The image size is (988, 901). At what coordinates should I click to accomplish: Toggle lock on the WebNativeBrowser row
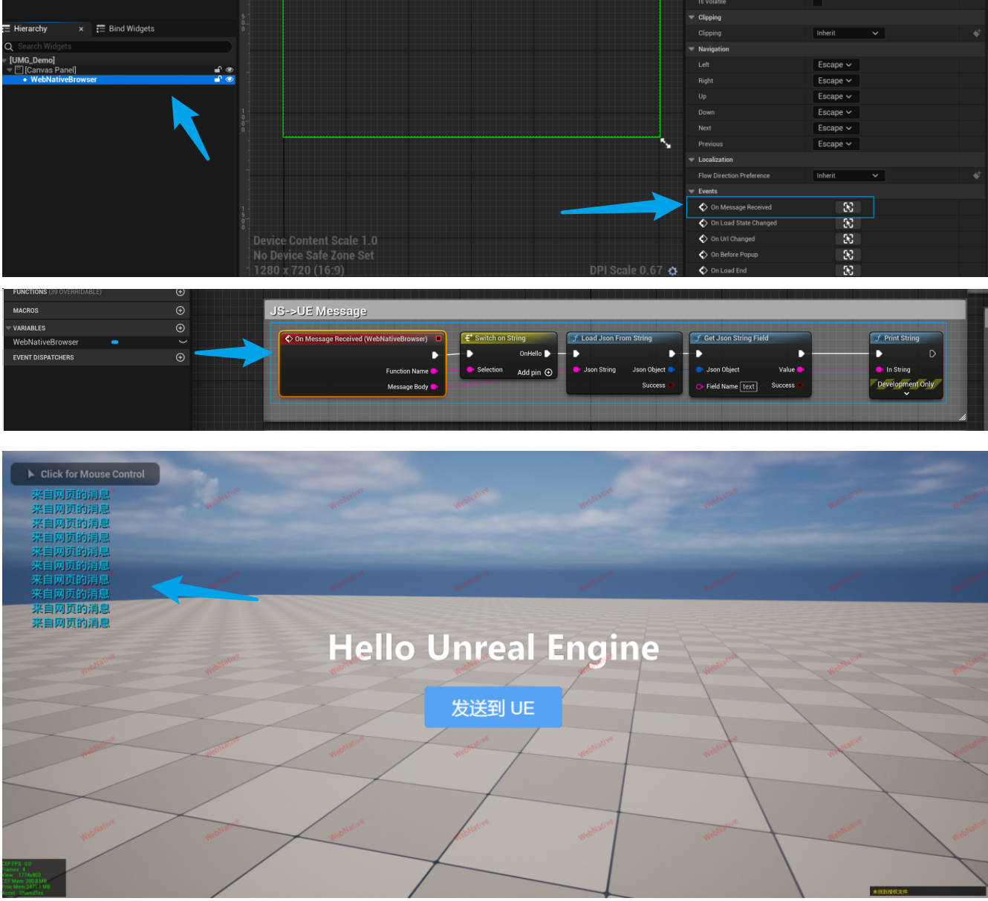click(x=218, y=79)
